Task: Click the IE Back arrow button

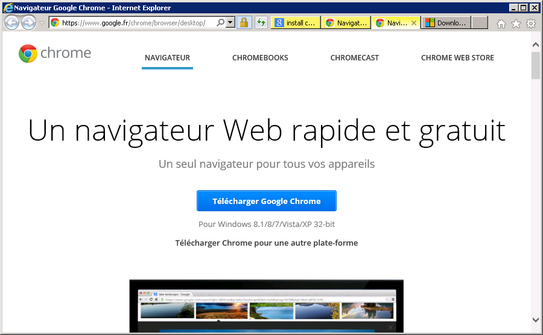Action: [x=12, y=23]
